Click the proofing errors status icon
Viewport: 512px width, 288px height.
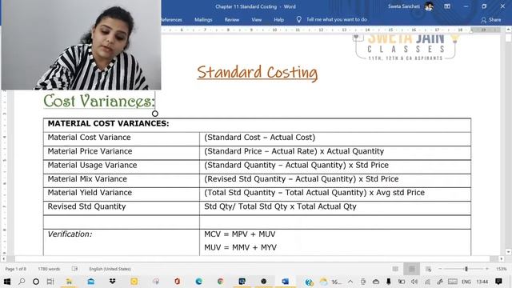(74, 269)
